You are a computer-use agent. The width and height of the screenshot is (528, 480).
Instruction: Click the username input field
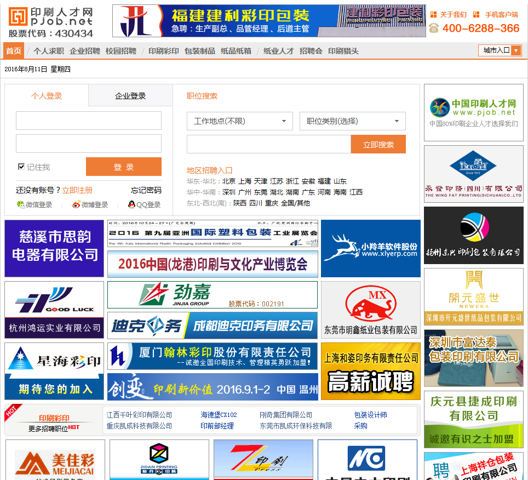tap(89, 121)
